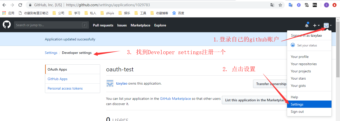Click the oauth-test application heading
The width and height of the screenshot is (340, 121).
click(120, 69)
